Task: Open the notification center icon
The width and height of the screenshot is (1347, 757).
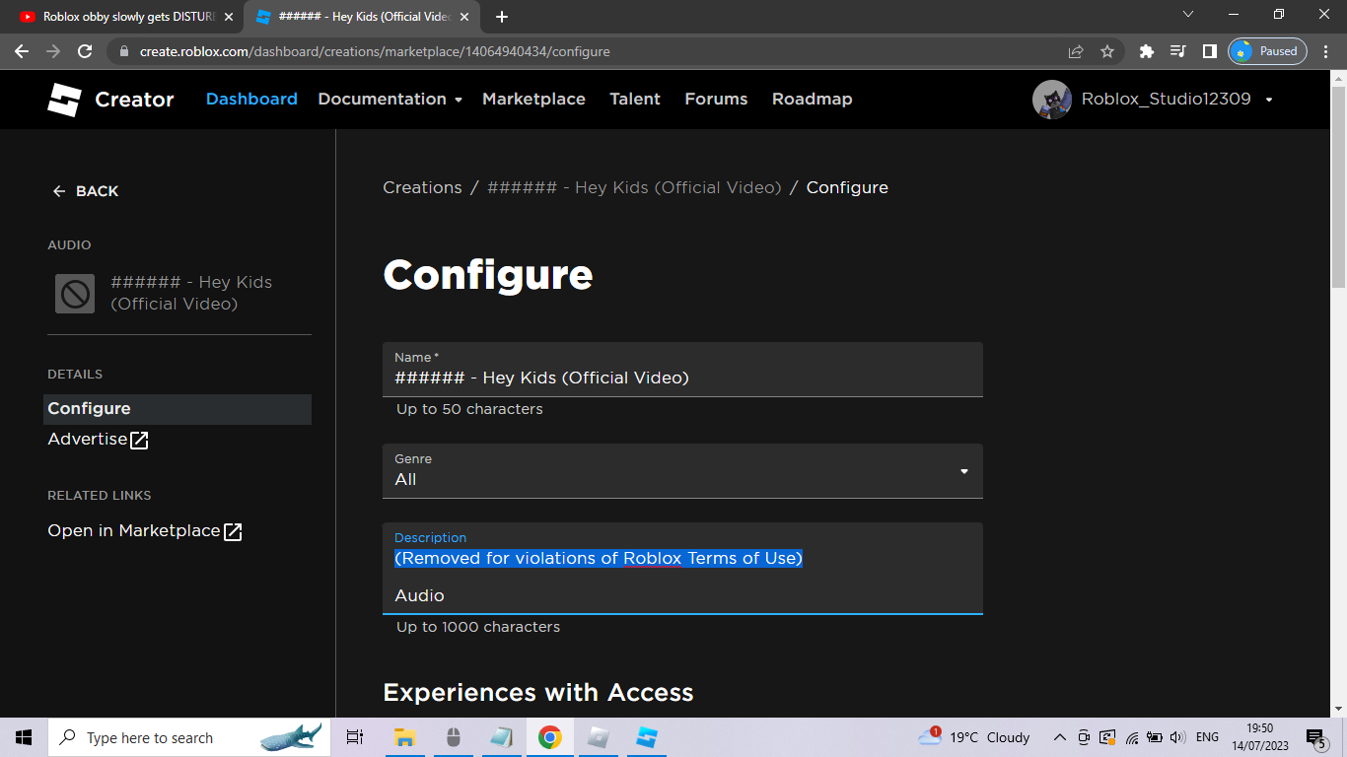Action: pos(1314,737)
